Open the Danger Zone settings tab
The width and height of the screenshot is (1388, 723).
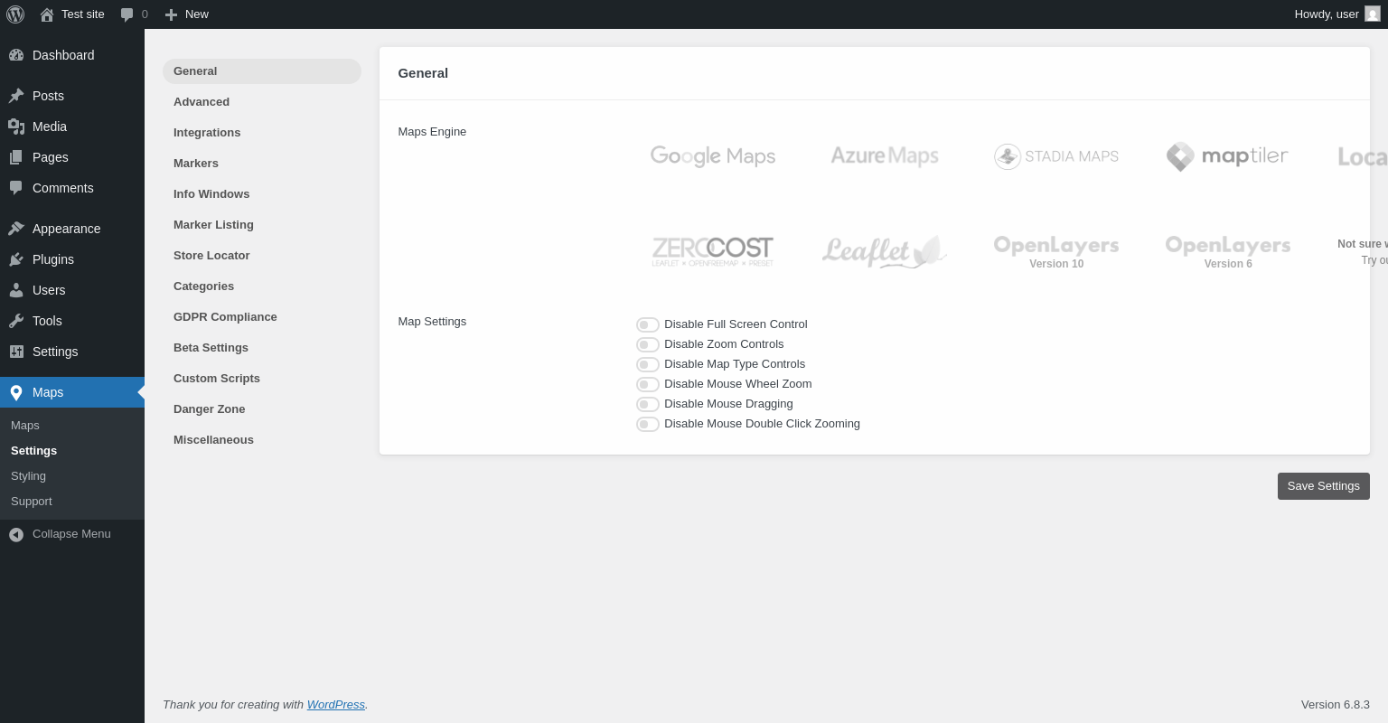(262, 409)
